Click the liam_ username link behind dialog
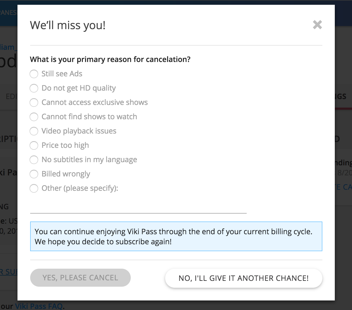The image size is (352, 310). [x=8, y=47]
